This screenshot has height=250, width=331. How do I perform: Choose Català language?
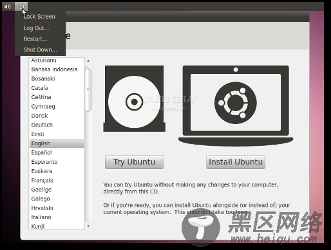coord(57,88)
